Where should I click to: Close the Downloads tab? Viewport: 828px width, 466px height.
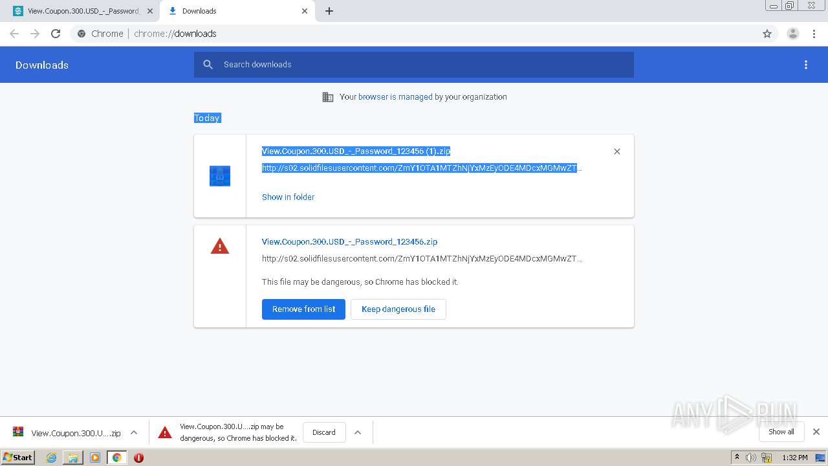point(305,11)
